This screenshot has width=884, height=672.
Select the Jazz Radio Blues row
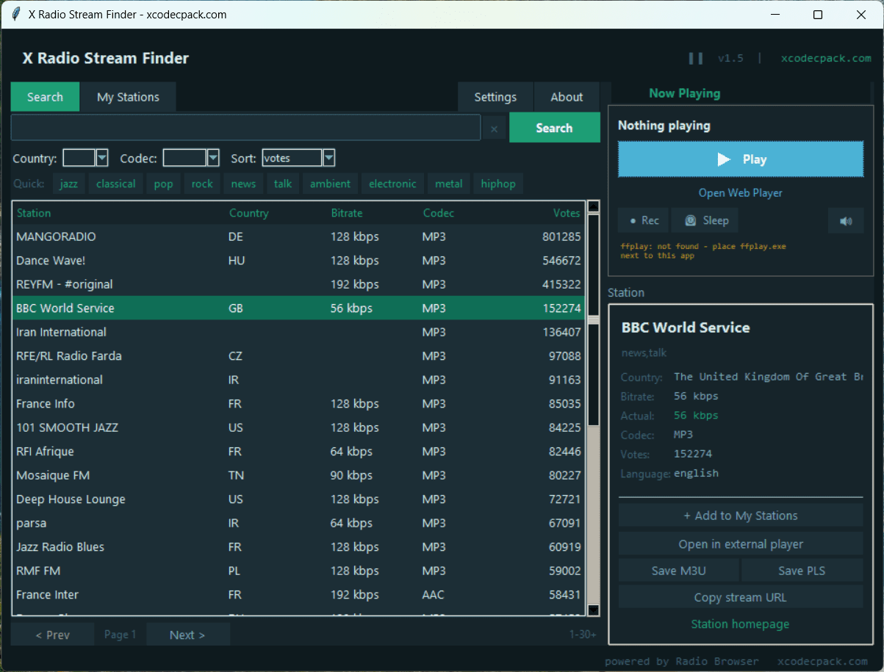pyautogui.click(x=299, y=547)
